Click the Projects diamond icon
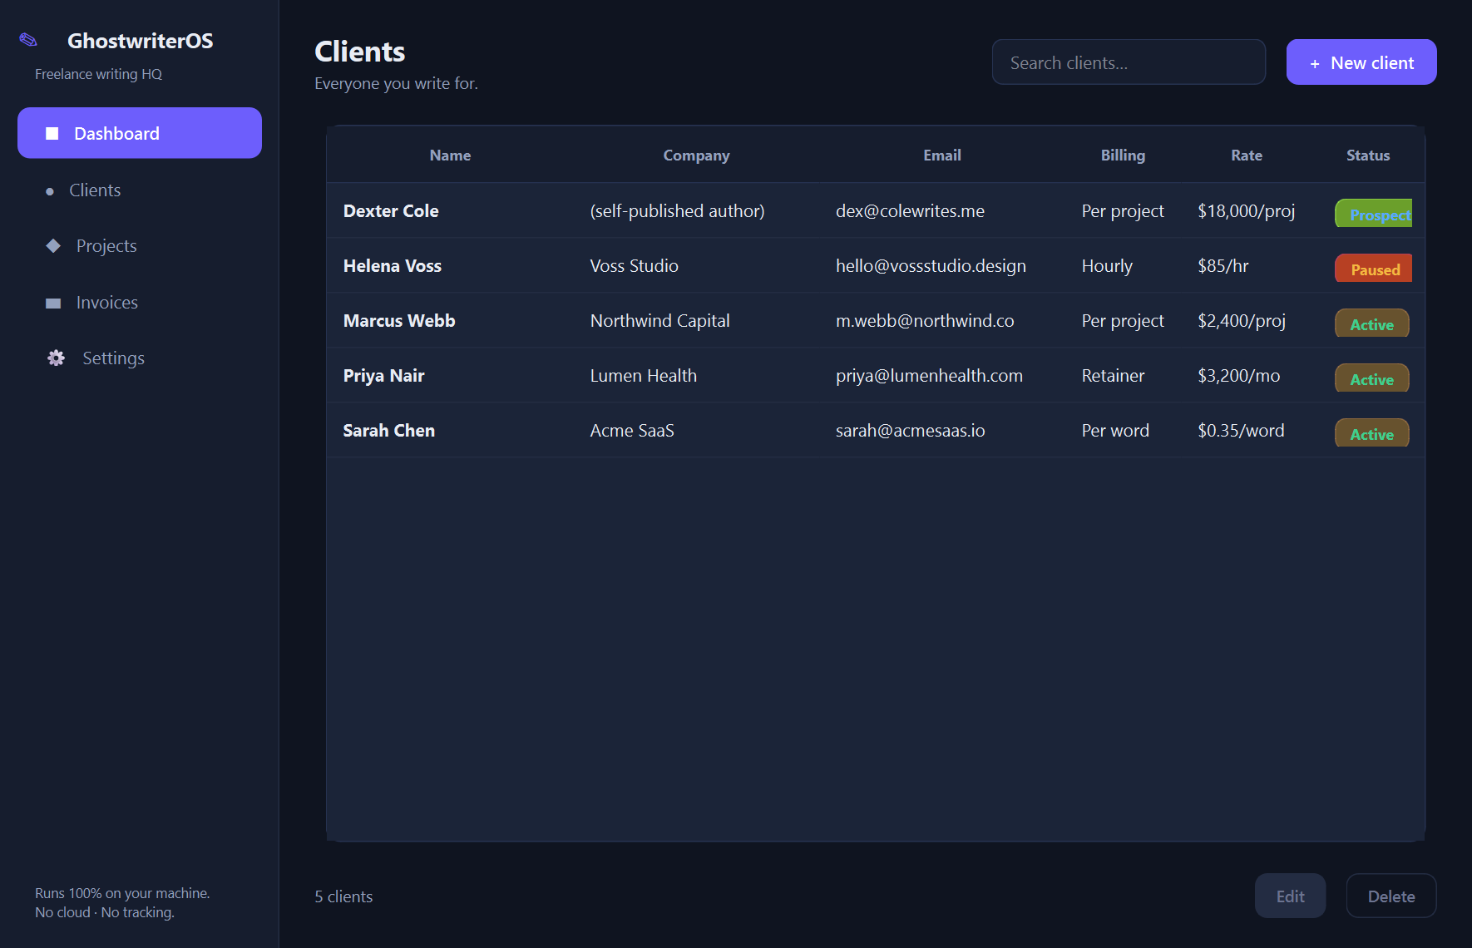This screenshot has width=1472, height=948. pos(53,246)
